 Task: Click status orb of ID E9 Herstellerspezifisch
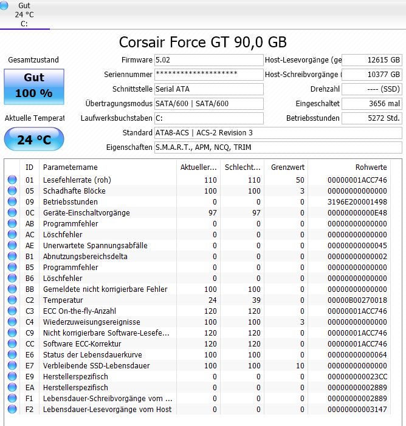coord(12,376)
